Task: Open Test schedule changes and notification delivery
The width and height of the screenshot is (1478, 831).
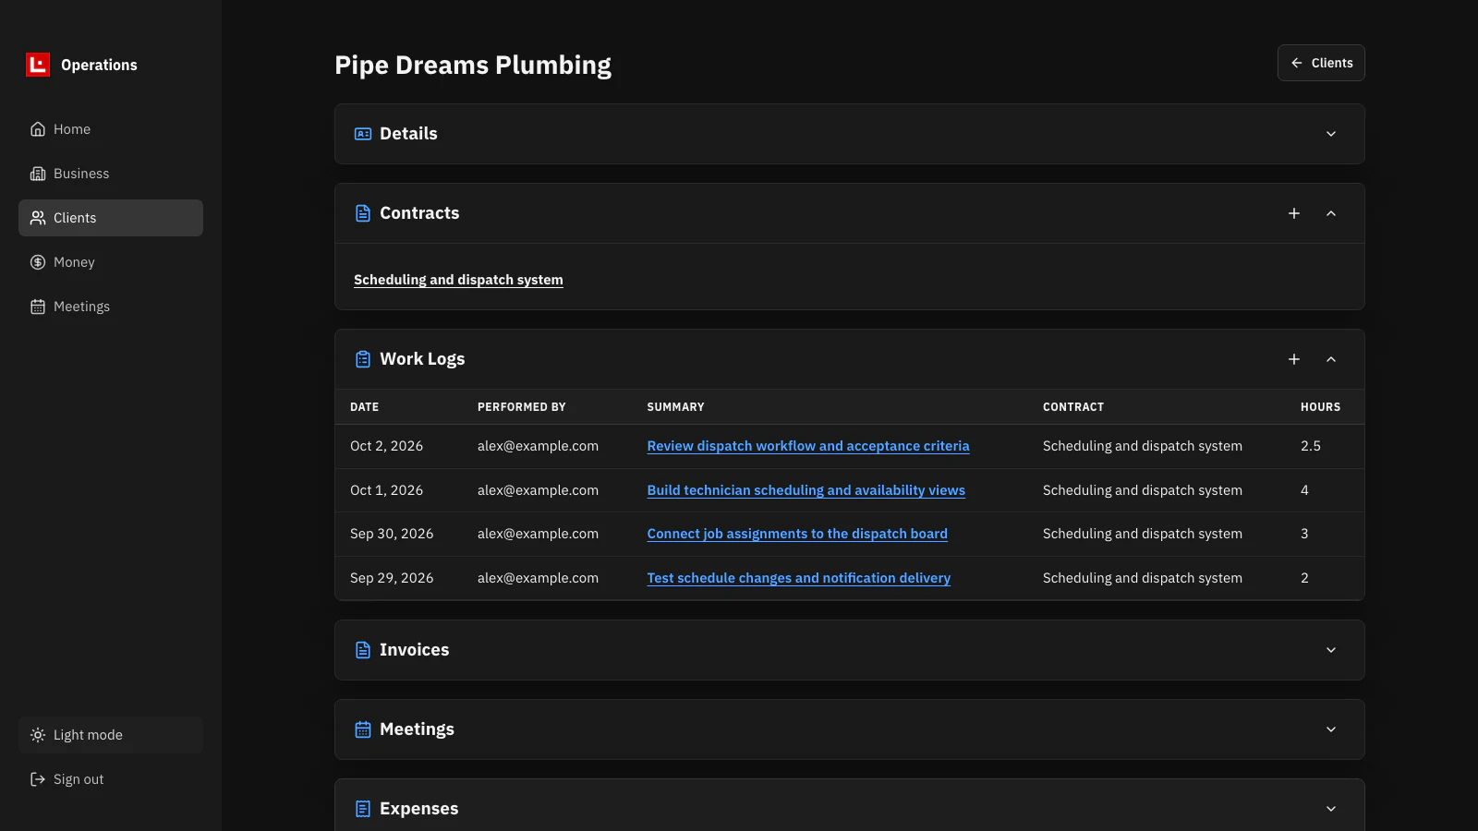Action: (798, 578)
